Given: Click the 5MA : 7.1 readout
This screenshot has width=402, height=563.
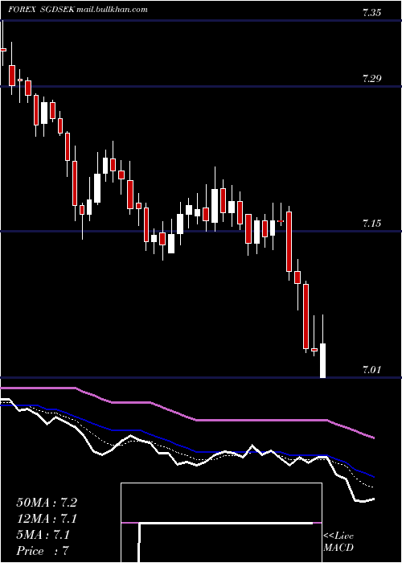Looking at the screenshot, I should click(43, 535).
